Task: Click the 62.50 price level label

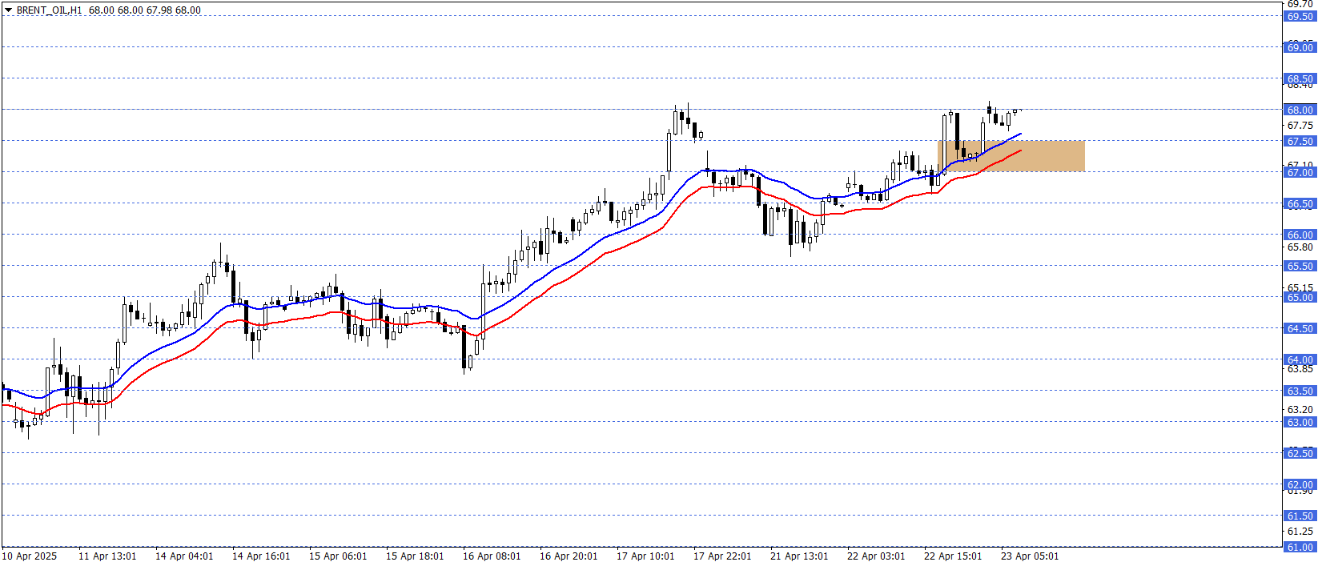Action: tap(1300, 453)
